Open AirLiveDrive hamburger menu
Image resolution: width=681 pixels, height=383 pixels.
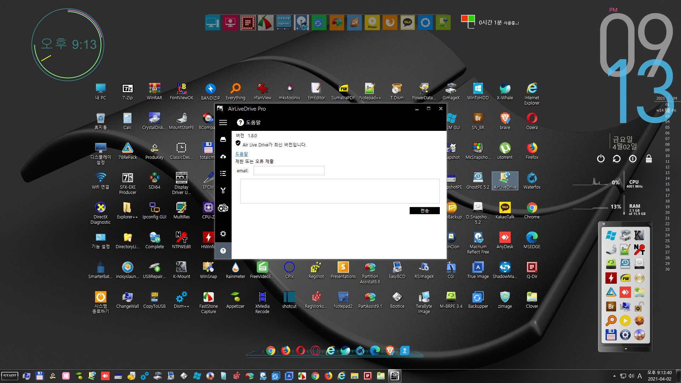click(223, 123)
